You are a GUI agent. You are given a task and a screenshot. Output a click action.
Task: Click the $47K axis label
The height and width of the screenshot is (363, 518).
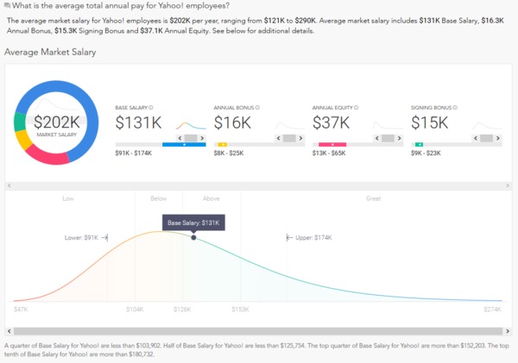(21, 310)
